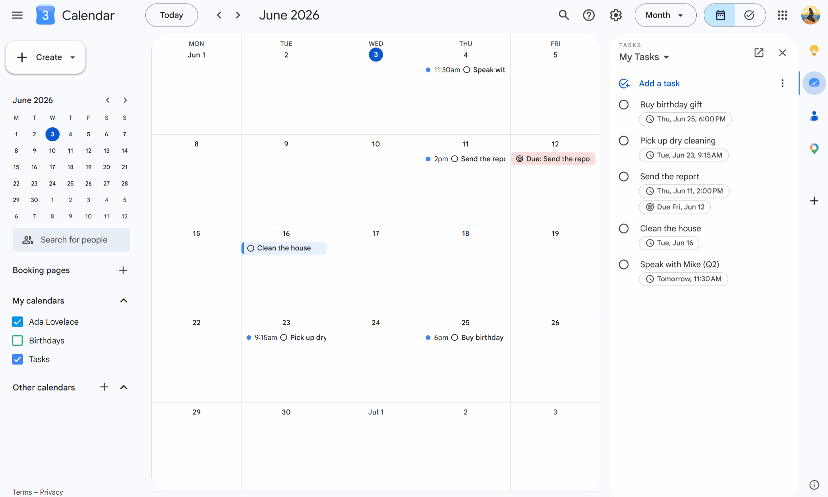
Task: Mark Buy birthday gift task complete
Action: 624,105
